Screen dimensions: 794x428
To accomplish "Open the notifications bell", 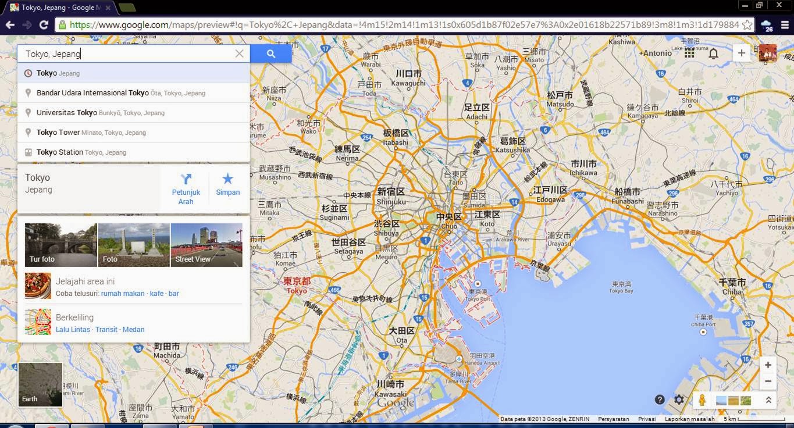I will tap(713, 53).
